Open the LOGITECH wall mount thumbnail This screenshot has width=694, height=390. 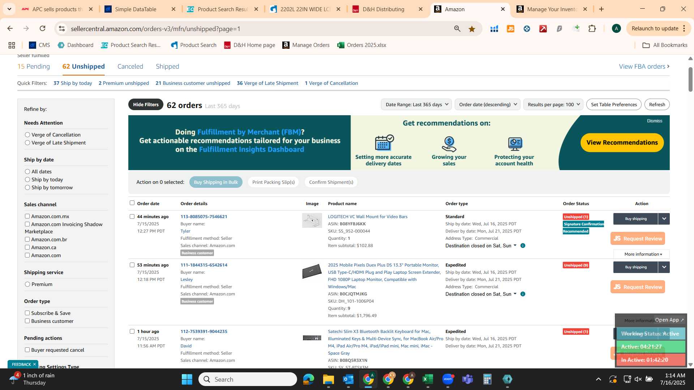tap(312, 220)
